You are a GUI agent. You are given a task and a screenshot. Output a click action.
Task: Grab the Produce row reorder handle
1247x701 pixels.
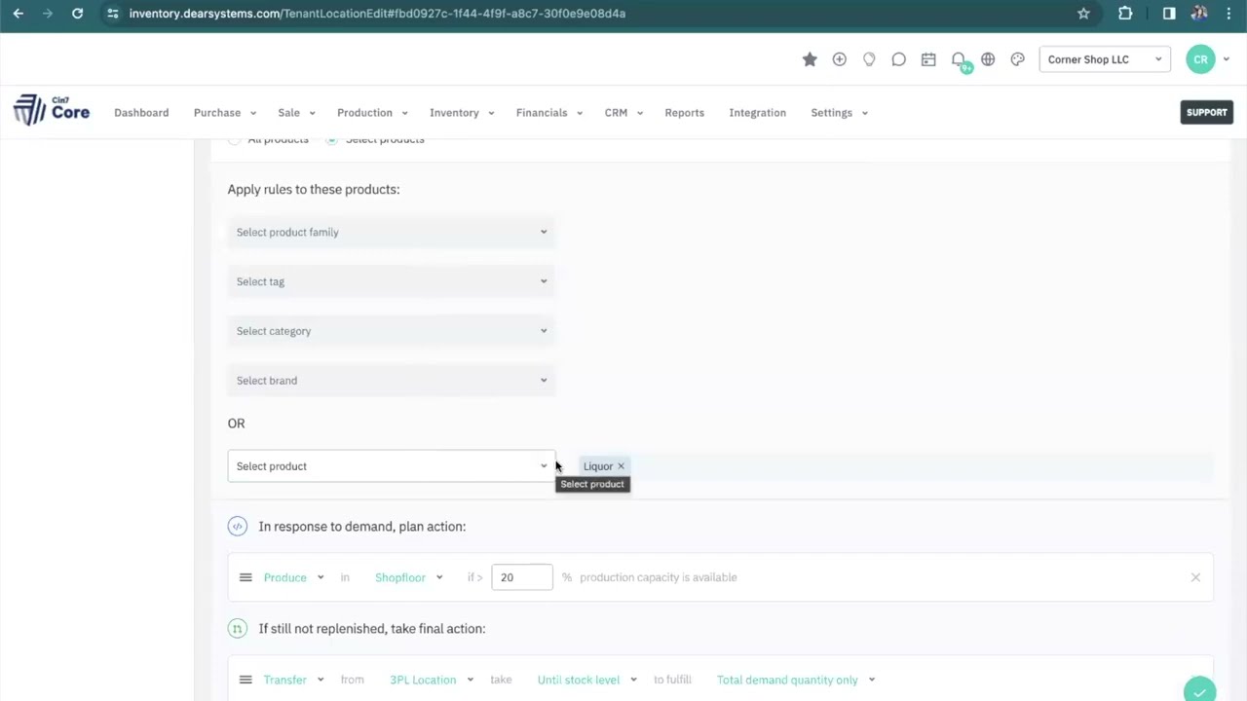pyautogui.click(x=246, y=577)
